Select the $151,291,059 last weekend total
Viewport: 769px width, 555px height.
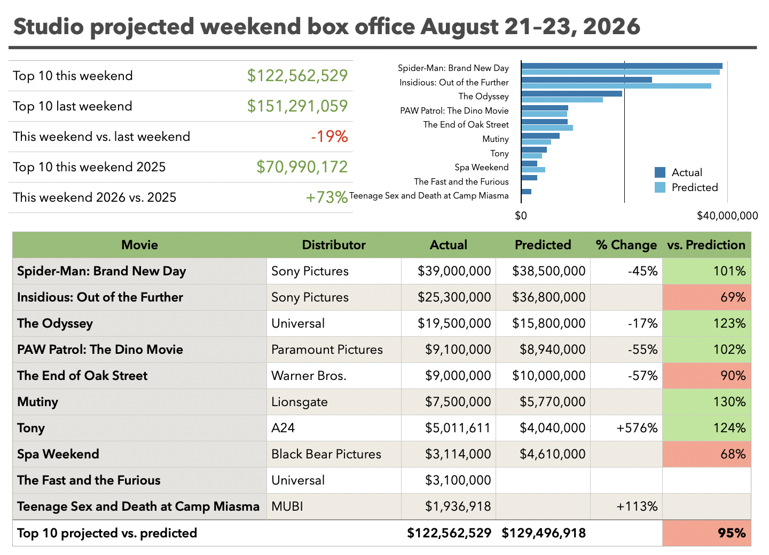(x=297, y=106)
